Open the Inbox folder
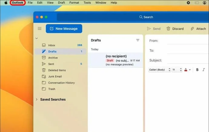This screenshot has width=209, height=132. tap(51, 45)
